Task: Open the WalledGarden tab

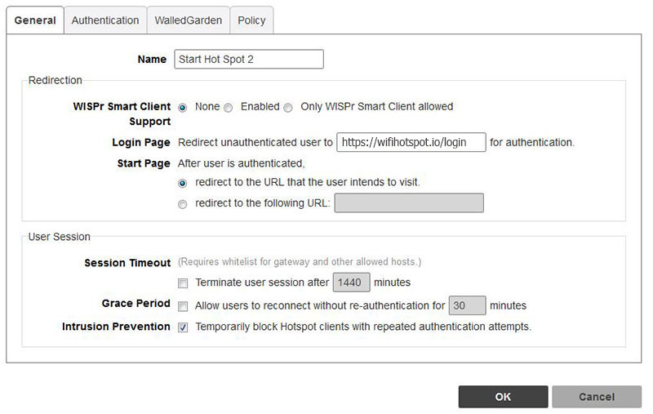Action: point(188,20)
